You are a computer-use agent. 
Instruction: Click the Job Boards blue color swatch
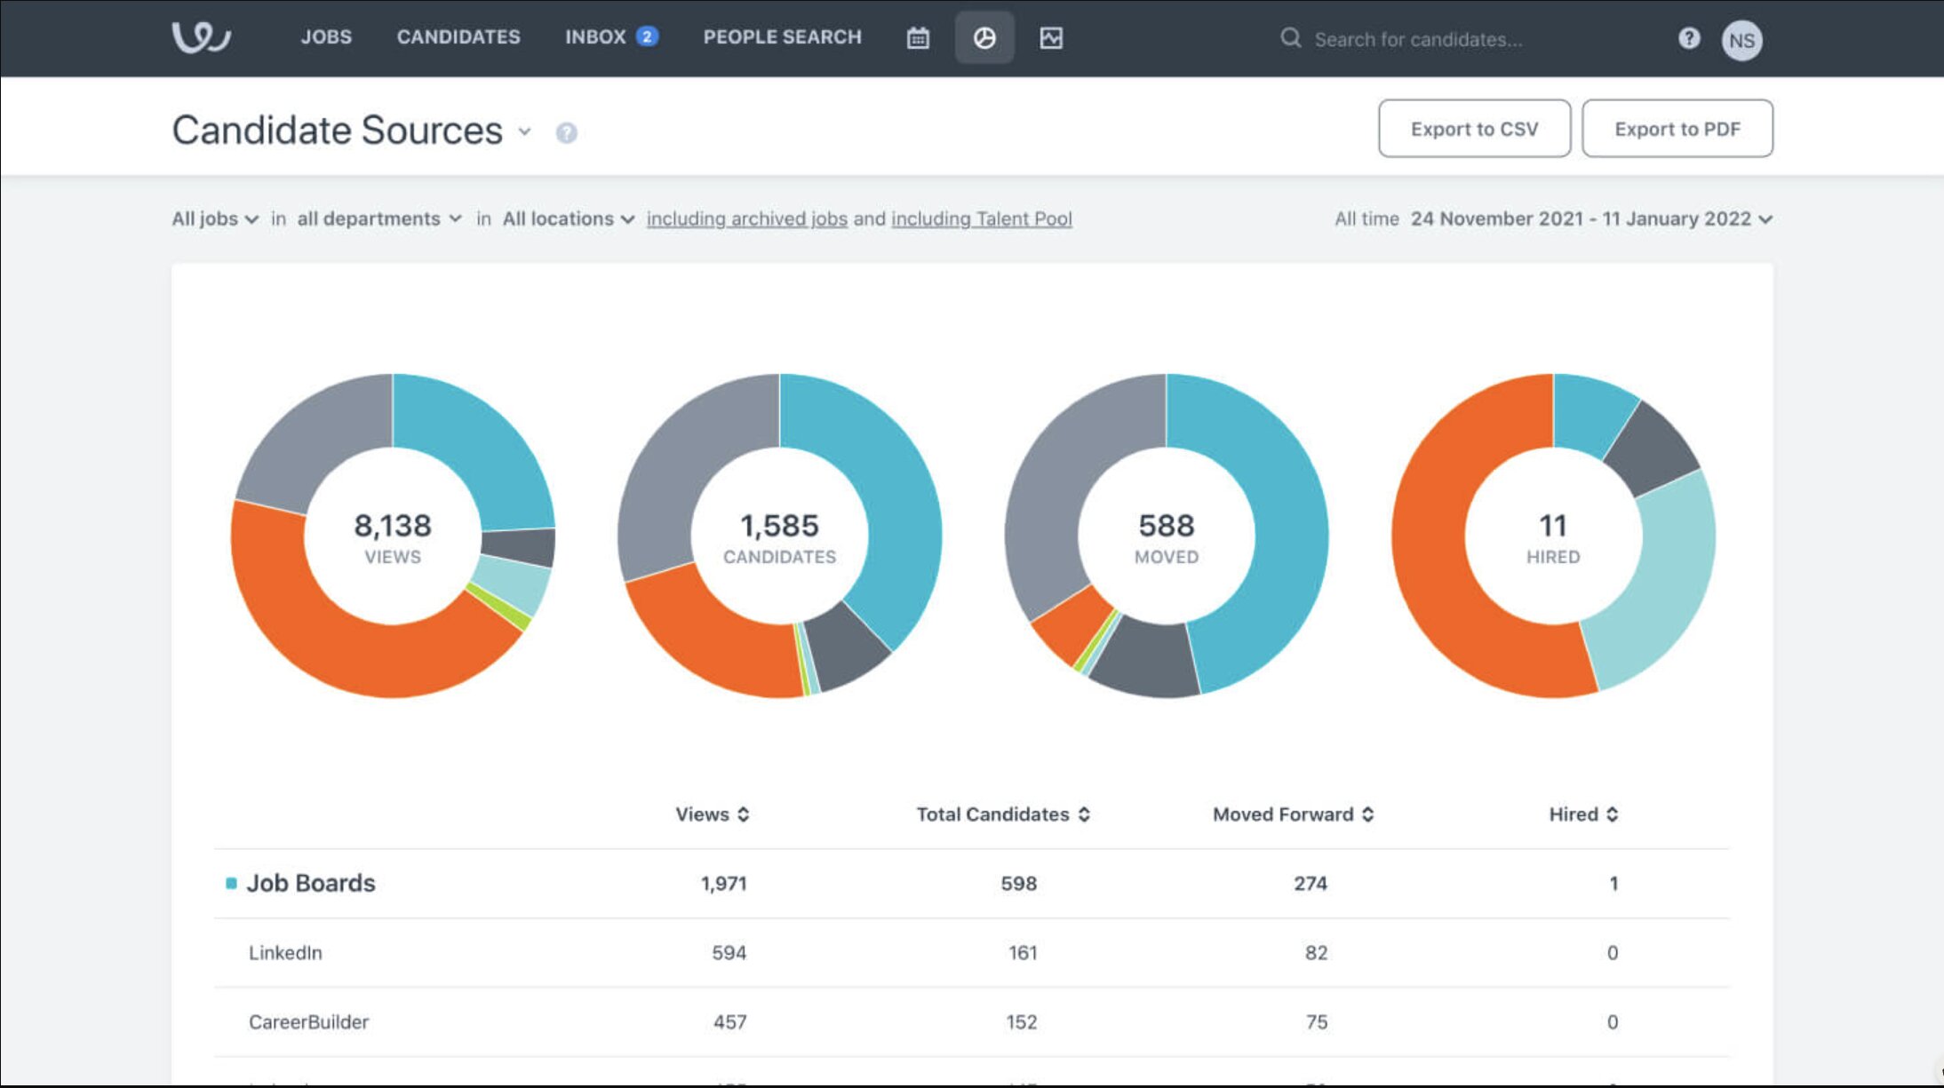(231, 884)
